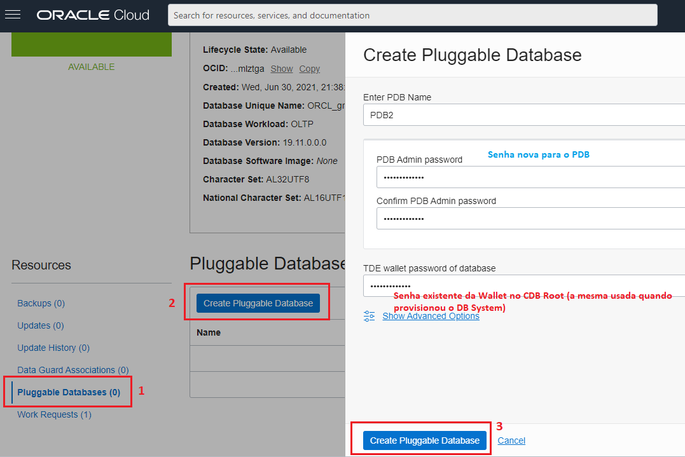Show the full OCID

(282, 69)
